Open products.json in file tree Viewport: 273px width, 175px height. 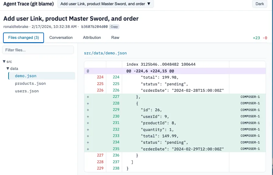coord(30,84)
